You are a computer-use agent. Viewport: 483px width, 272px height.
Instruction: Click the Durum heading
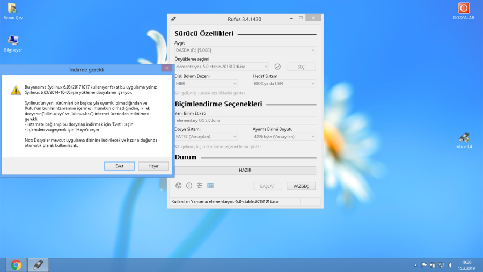(186, 157)
